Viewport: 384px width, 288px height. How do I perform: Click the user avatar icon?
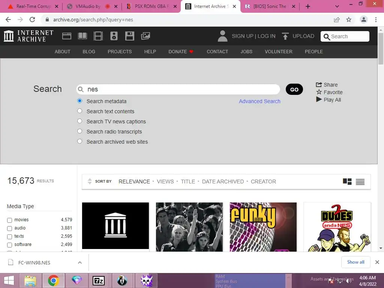(222, 36)
